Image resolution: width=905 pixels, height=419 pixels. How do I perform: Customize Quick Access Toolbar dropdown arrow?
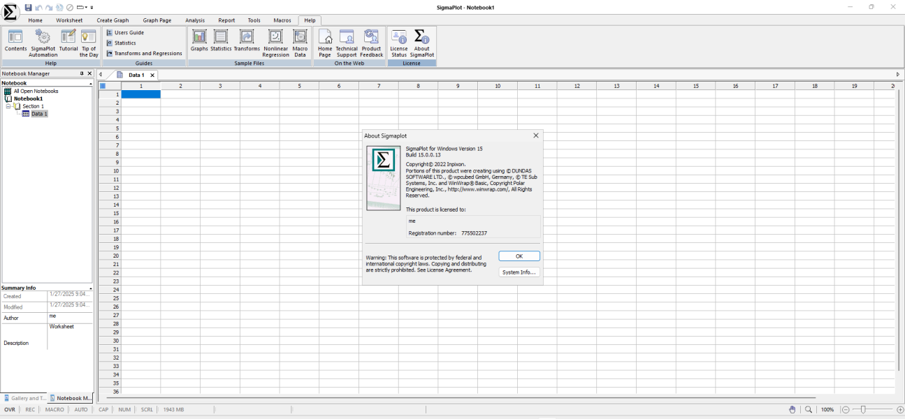(92, 8)
